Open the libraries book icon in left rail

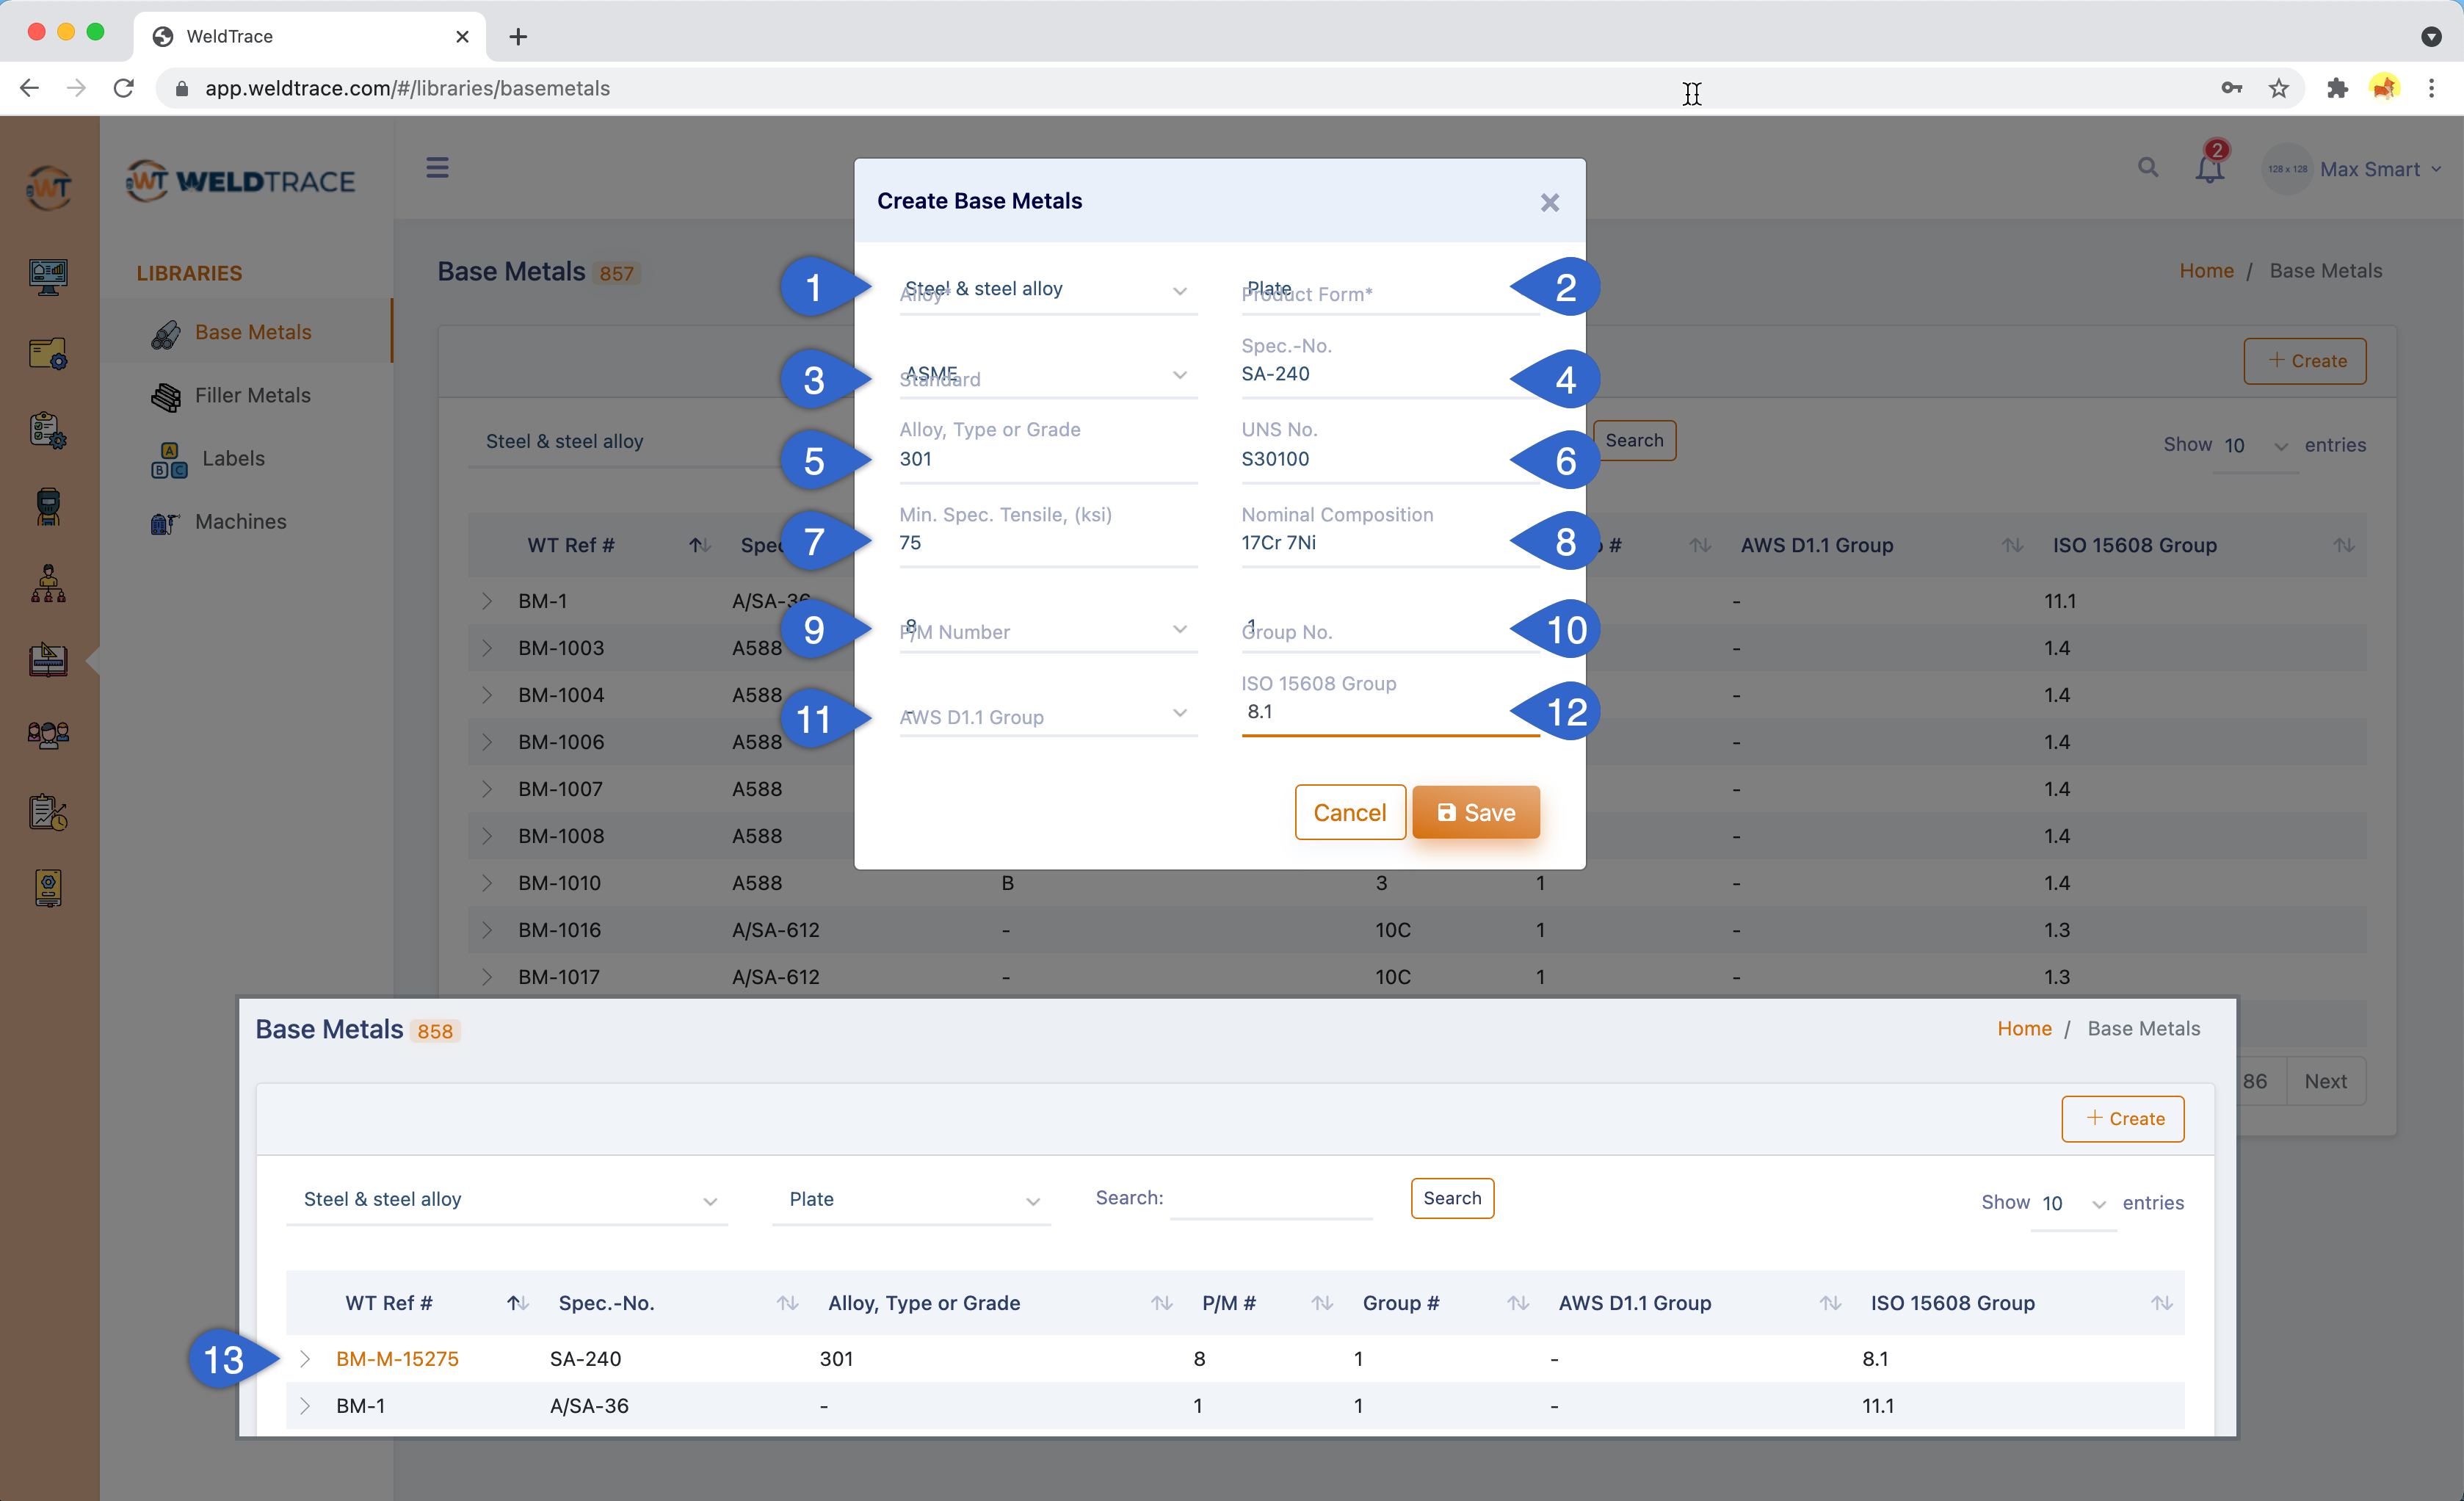pos(48,659)
